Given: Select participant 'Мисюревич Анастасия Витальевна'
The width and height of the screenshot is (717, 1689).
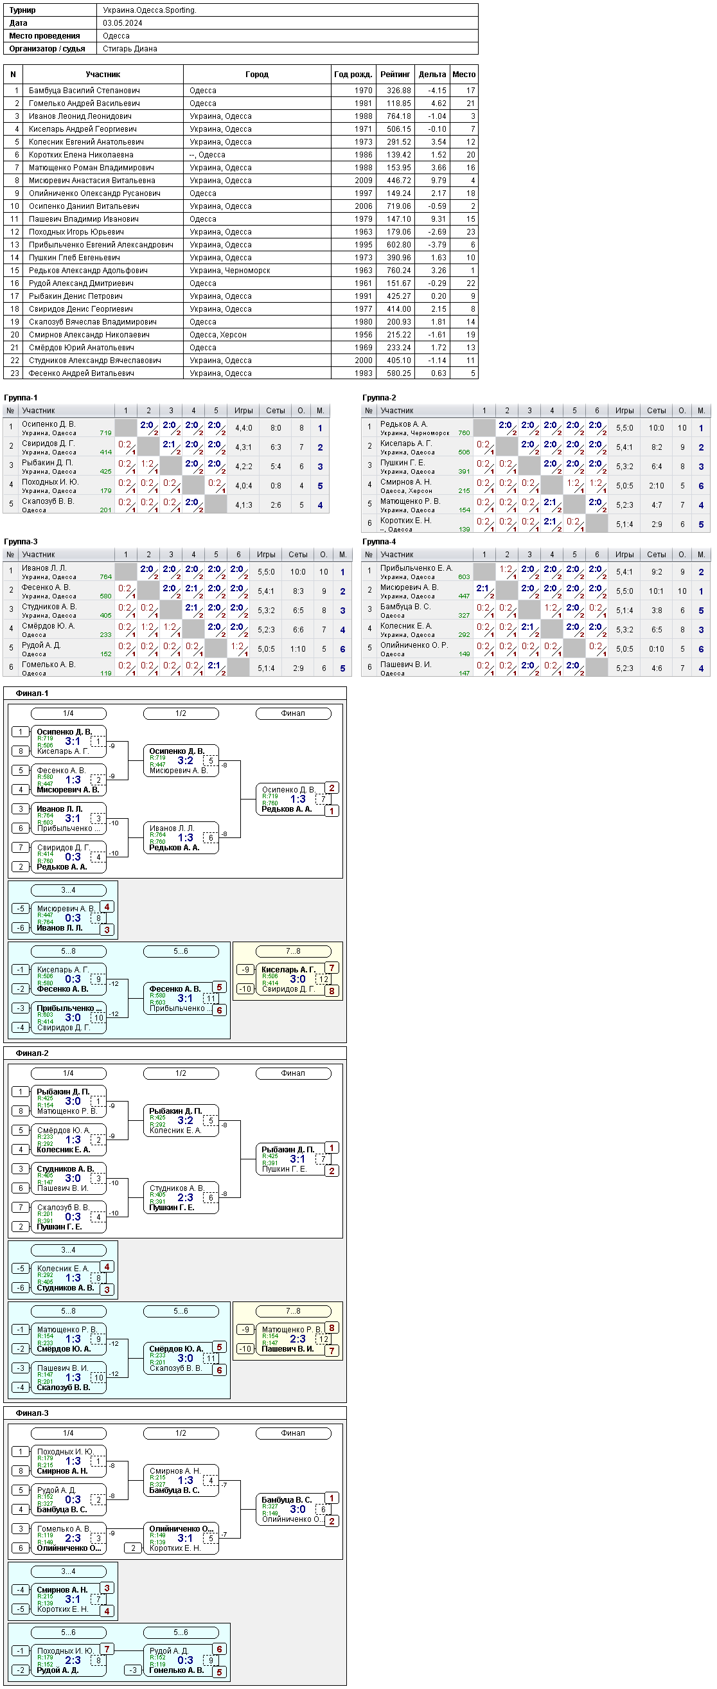Looking at the screenshot, I should click(92, 181).
